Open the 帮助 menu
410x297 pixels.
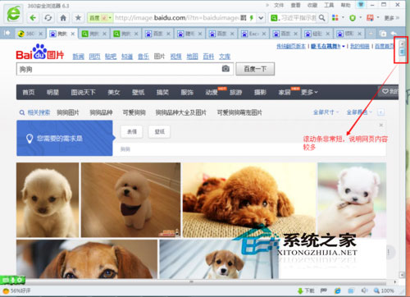[x=345, y=5]
